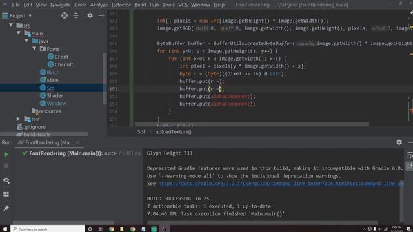Click 'BUILD SUCCESSFUL in 7s' console line
This screenshot has height=232, width=413.
tap(178, 198)
